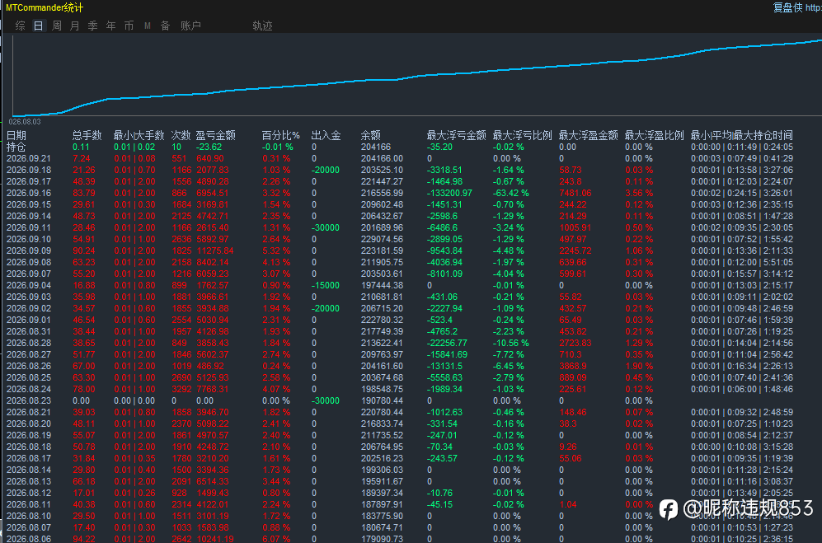
Task: Click the 余额 column header
Action: [x=371, y=135]
